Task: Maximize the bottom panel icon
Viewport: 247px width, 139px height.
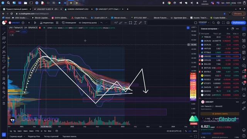Action: [196, 136]
